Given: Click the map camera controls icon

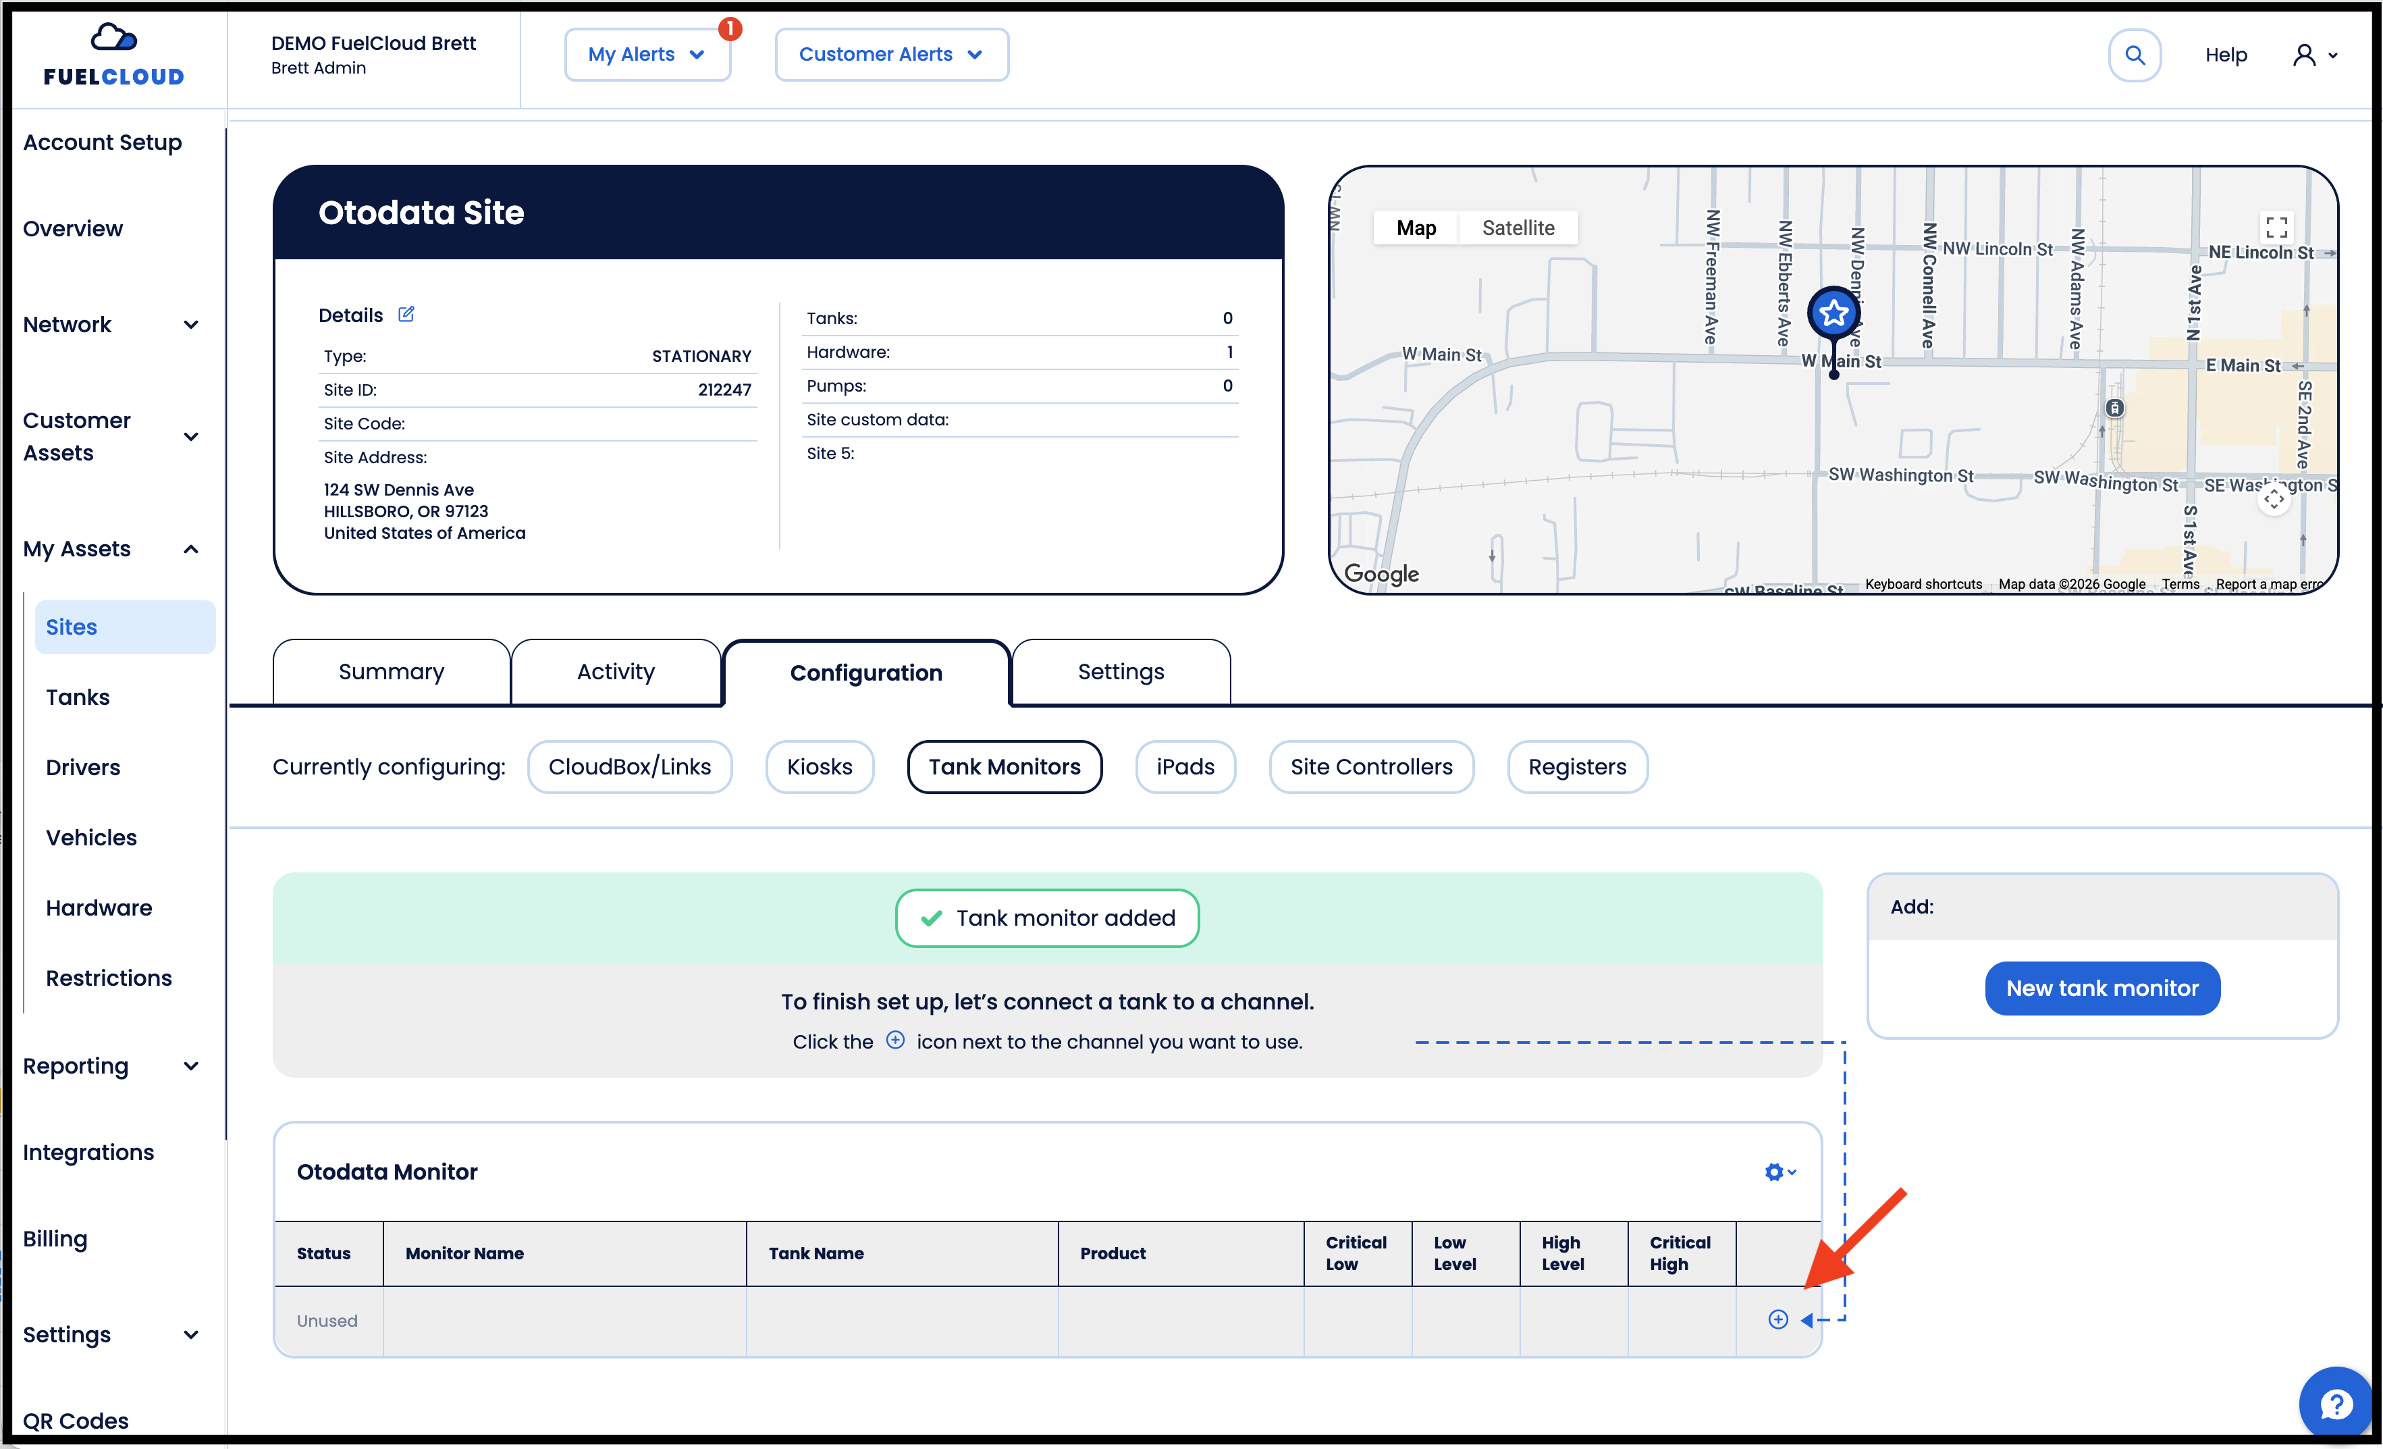Looking at the screenshot, I should coord(2274,499).
